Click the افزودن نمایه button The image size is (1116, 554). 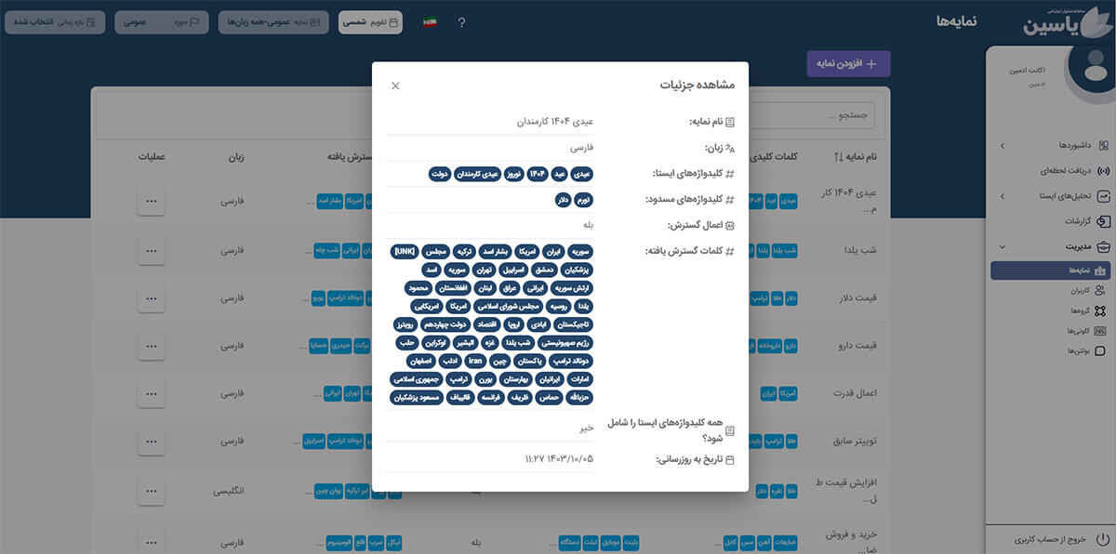pyautogui.click(x=848, y=64)
